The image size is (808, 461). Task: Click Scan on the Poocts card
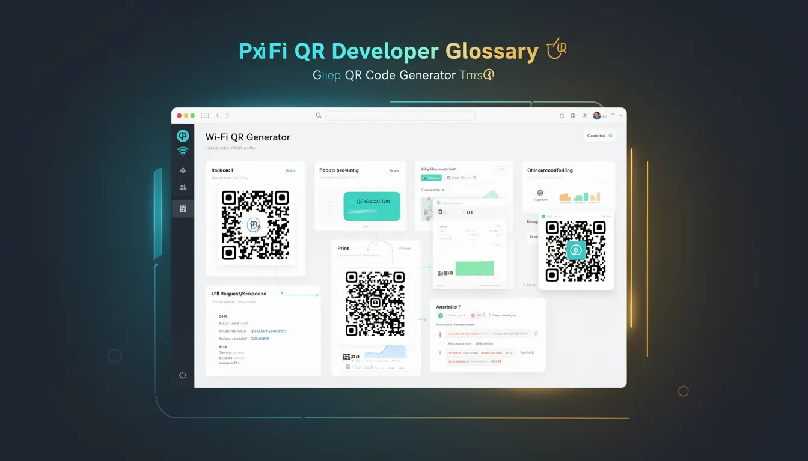coord(394,170)
